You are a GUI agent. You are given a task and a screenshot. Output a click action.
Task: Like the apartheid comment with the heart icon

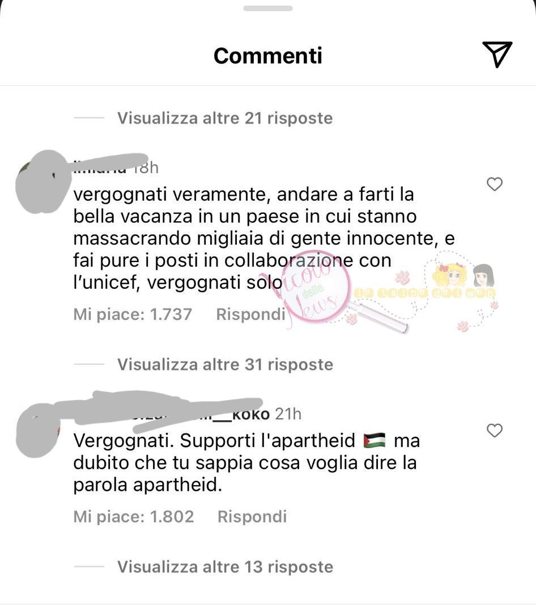click(495, 431)
